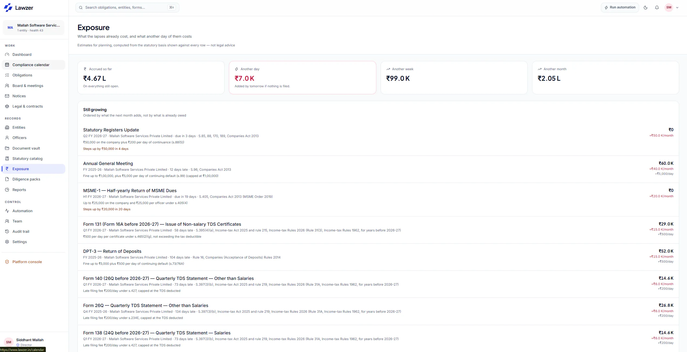The image size is (687, 352).
Task: Expand the user account chevron
Action: pyautogui.click(x=677, y=8)
